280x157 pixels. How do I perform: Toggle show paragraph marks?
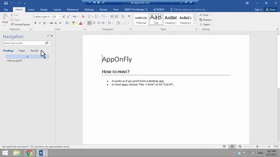(x=129, y=17)
